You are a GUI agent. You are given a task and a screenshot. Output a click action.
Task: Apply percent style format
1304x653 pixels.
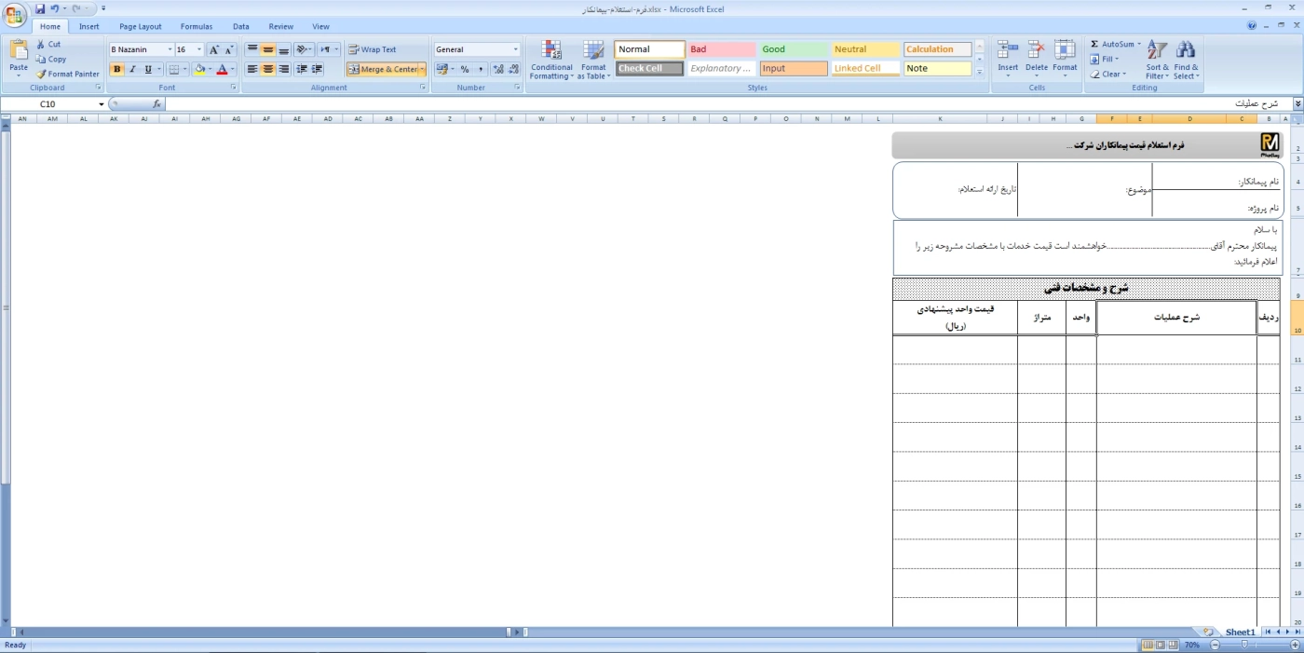coord(465,69)
